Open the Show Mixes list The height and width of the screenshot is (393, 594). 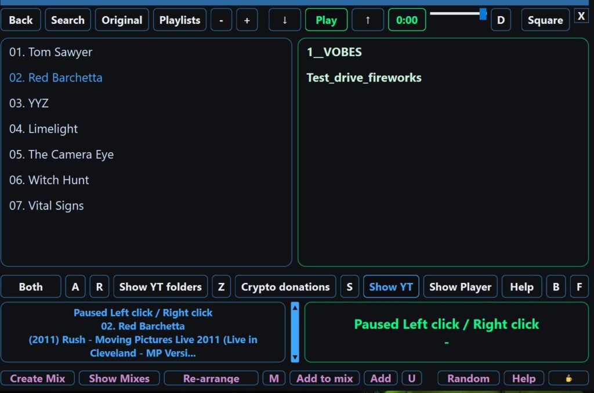pyautogui.click(x=119, y=379)
